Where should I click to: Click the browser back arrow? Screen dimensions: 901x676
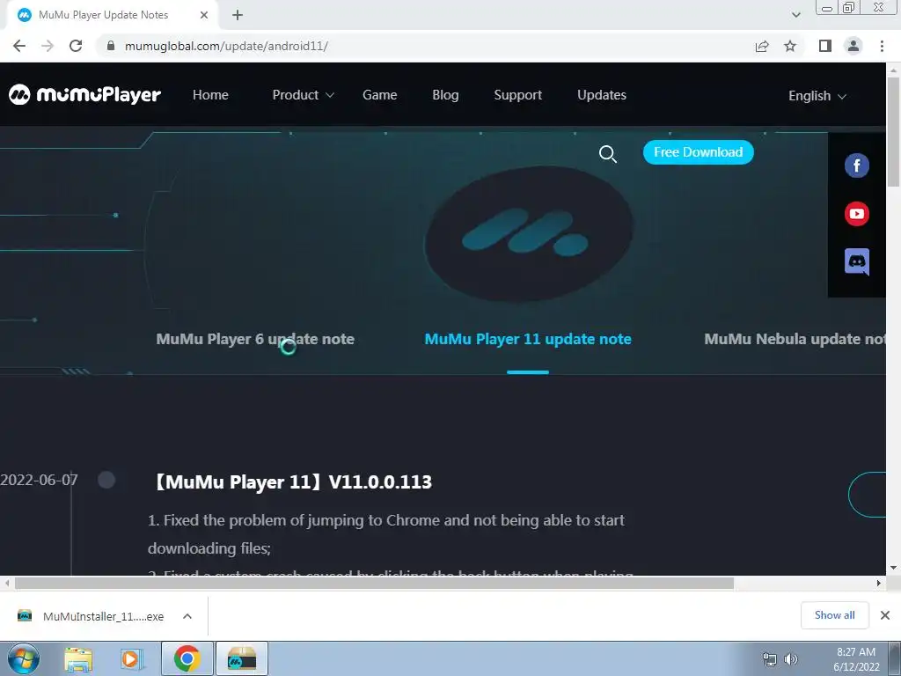click(x=19, y=46)
